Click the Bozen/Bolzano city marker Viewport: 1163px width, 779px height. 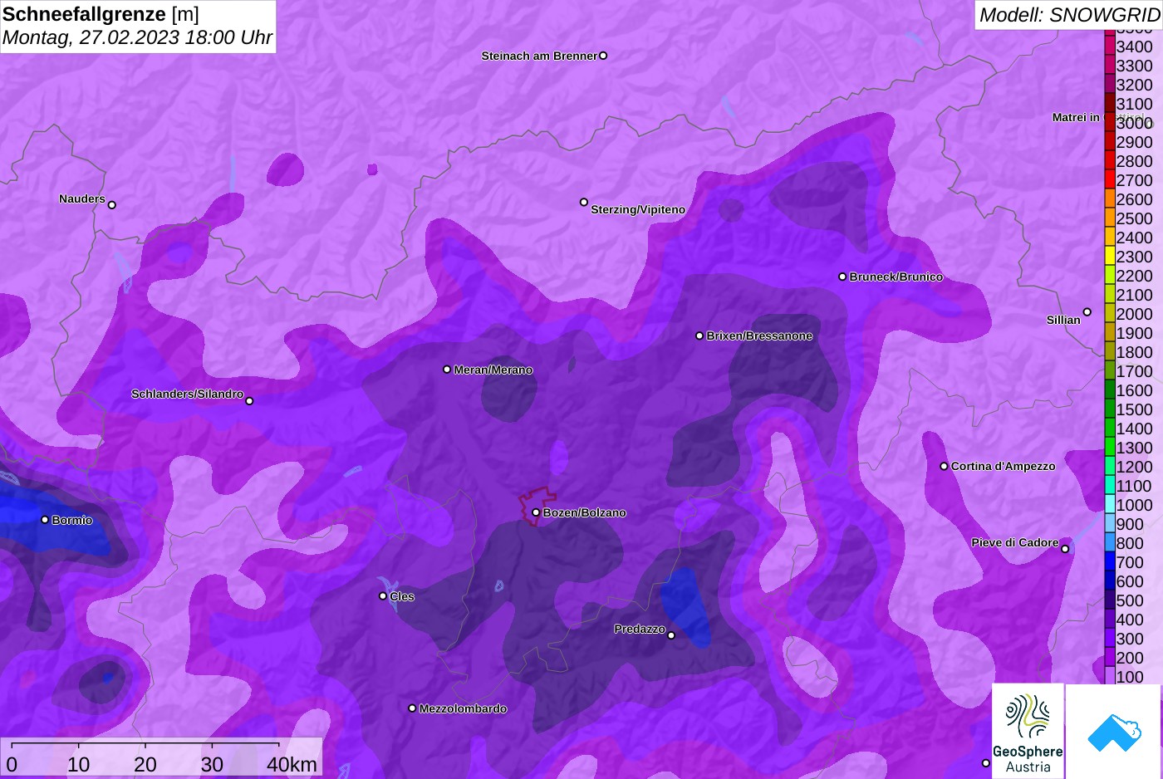pyautogui.click(x=536, y=512)
